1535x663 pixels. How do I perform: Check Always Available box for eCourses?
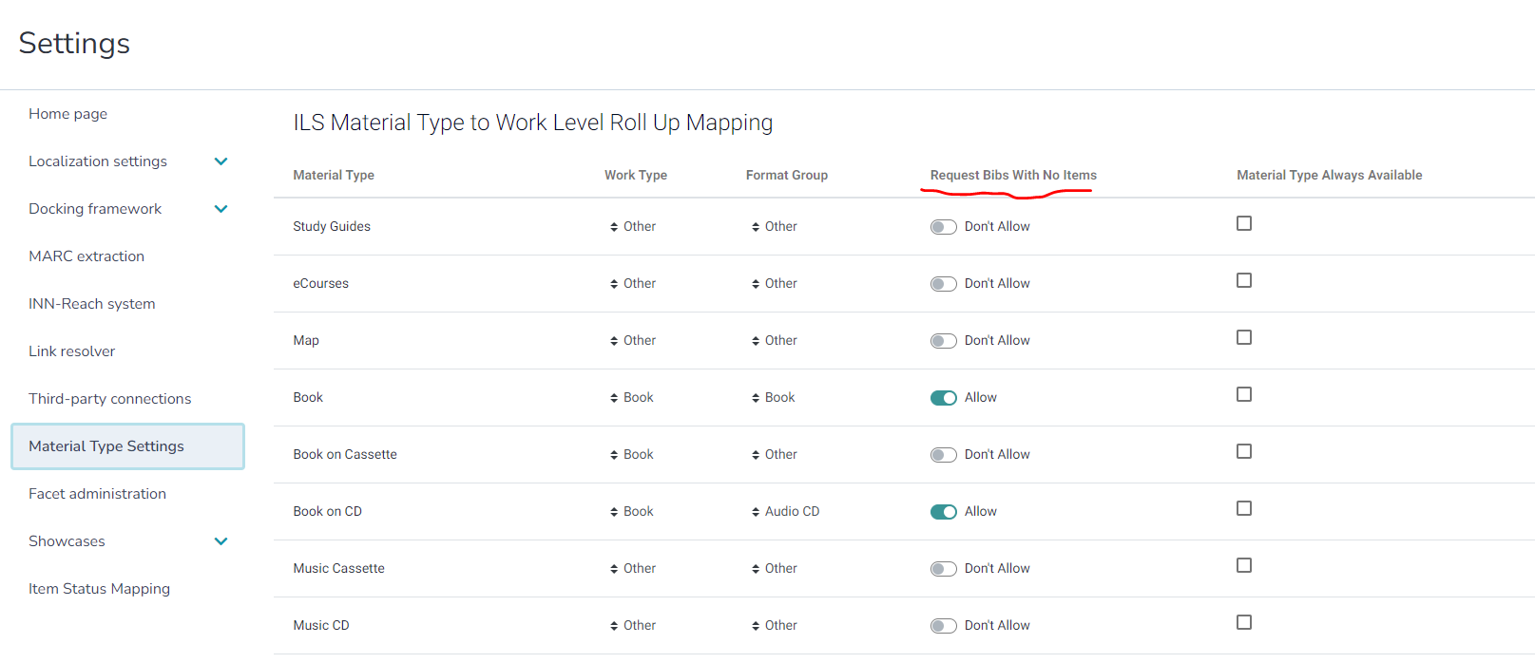1244,280
